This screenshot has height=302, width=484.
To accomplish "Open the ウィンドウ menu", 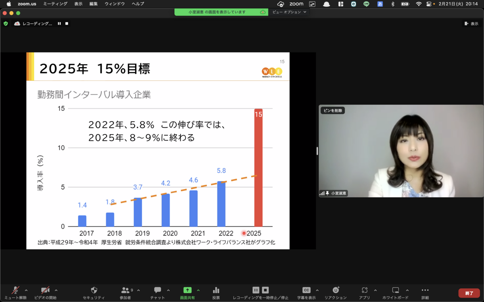I will coord(115,4).
